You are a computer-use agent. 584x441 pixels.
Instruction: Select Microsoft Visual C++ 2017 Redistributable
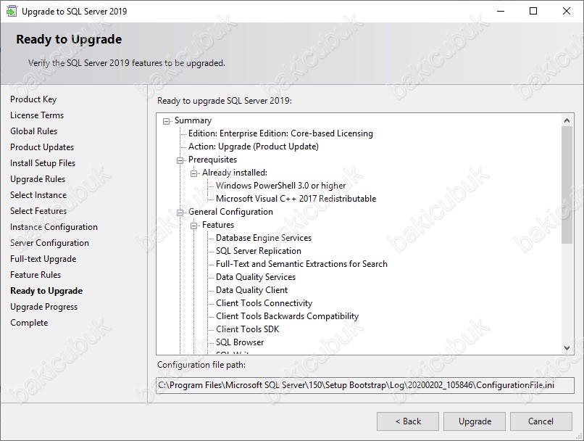[296, 199]
